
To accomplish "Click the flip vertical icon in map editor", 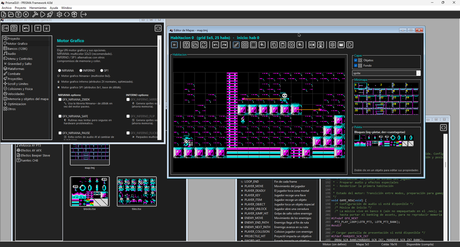I will click(x=321, y=45).
